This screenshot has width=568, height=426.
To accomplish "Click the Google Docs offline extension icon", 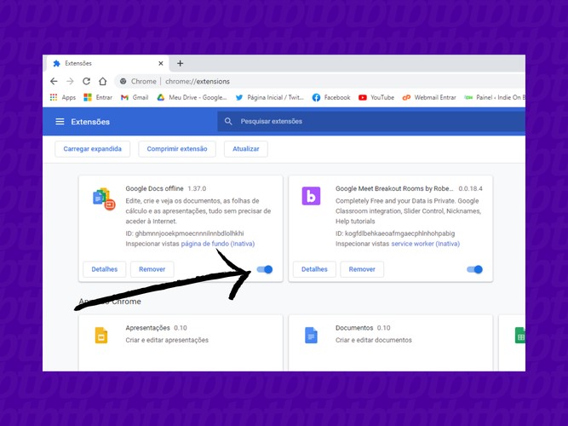I will click(104, 199).
